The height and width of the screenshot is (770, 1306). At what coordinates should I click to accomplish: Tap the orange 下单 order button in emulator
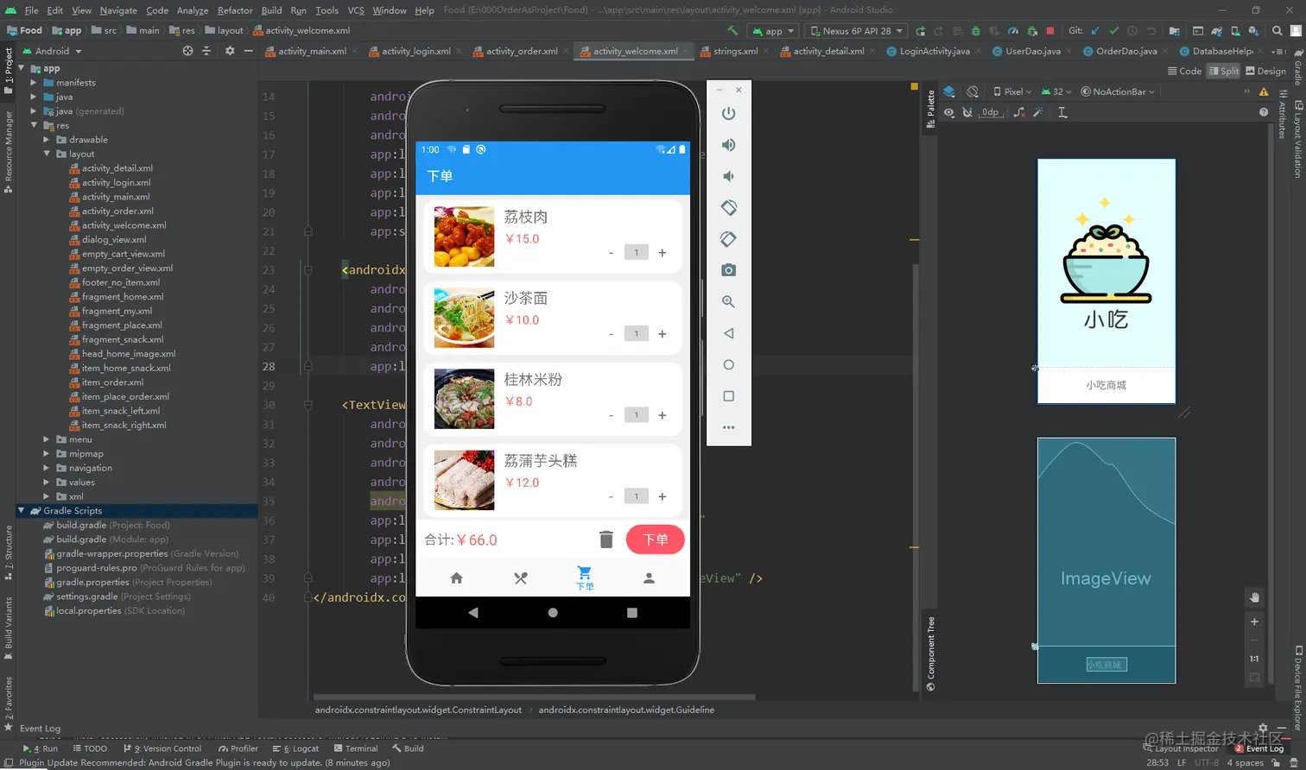click(x=655, y=540)
